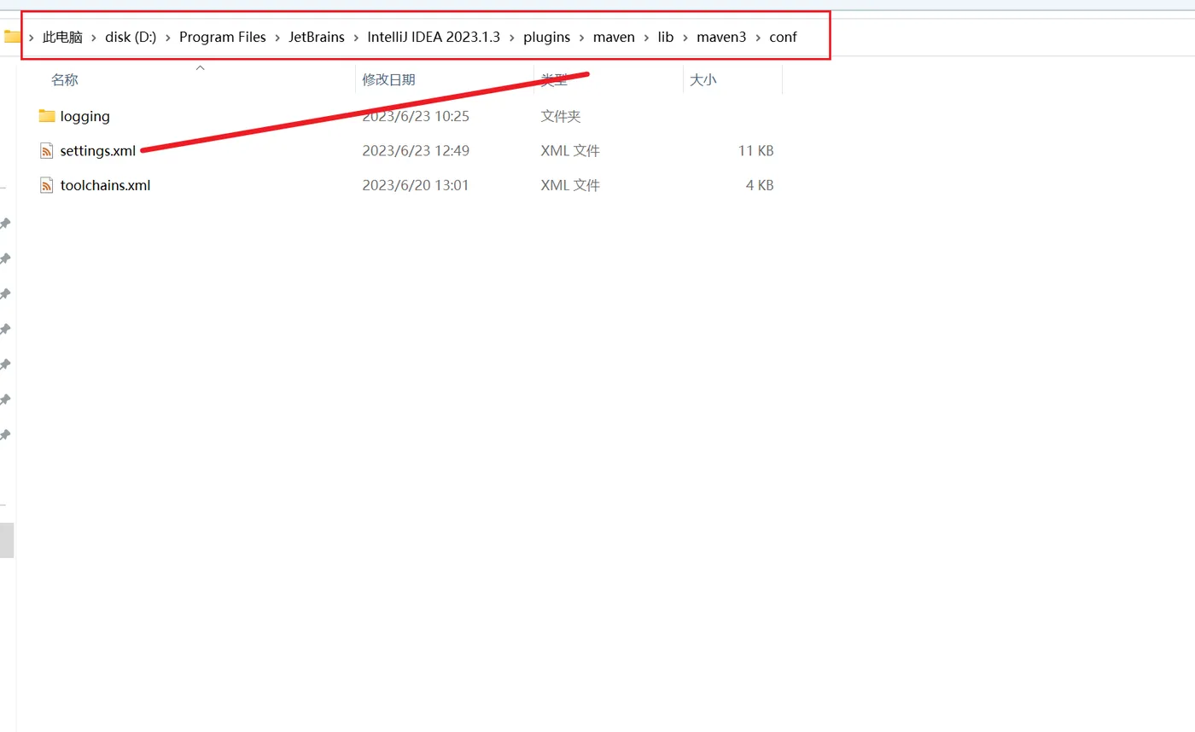Screen dimensions: 1195x732
Task: Go to the maven3 breadcrumb segment
Action: [721, 38]
